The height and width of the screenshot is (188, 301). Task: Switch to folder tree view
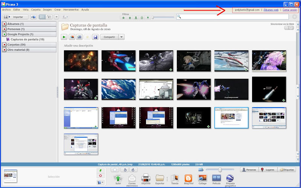[x=49, y=17]
